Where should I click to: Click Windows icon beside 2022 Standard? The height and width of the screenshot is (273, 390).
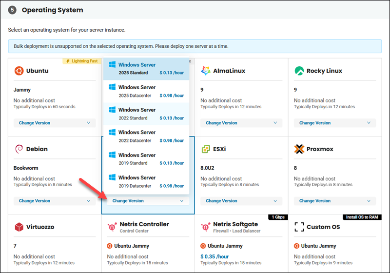point(112,109)
